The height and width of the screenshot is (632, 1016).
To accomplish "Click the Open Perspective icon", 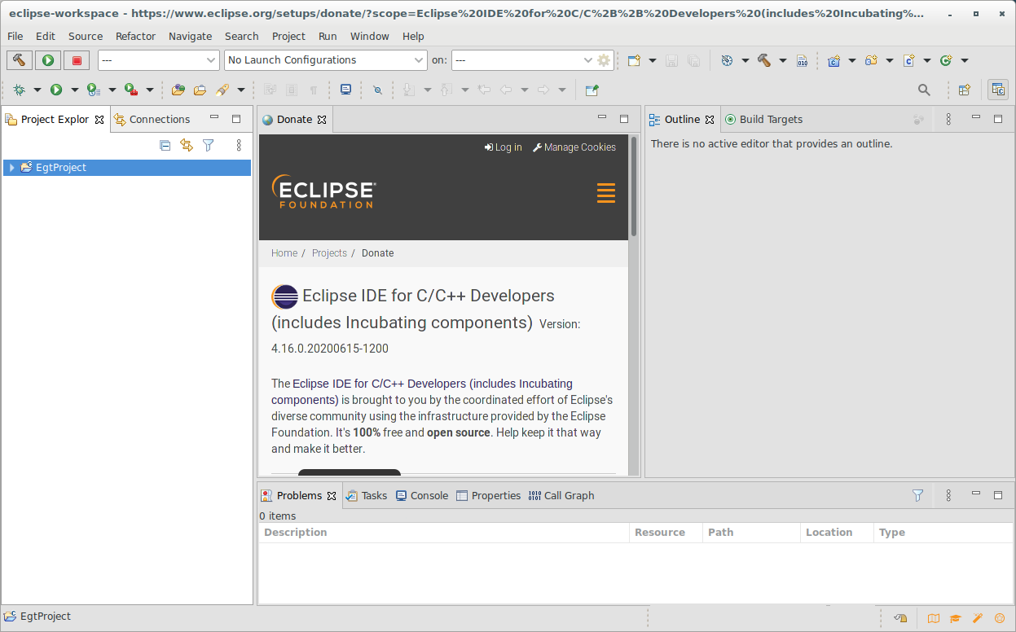I will (x=964, y=90).
